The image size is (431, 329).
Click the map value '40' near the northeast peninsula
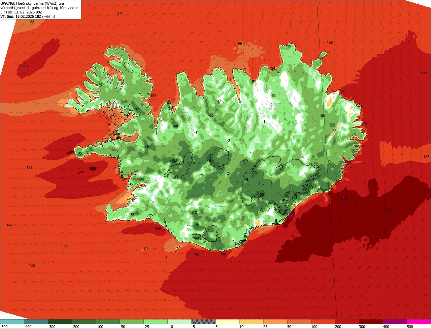pyautogui.click(x=321, y=58)
